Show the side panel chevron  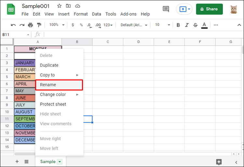click(x=236, y=162)
